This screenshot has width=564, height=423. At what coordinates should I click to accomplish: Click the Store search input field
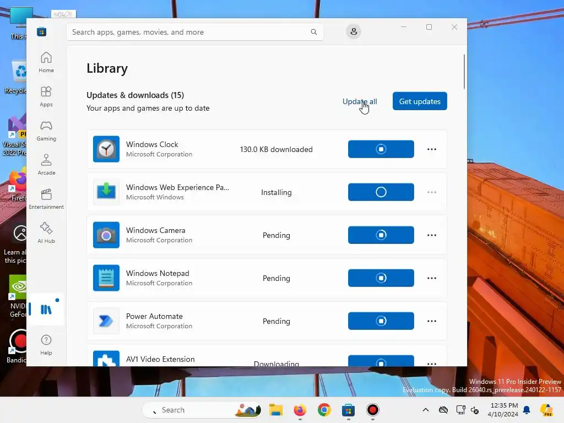click(194, 32)
